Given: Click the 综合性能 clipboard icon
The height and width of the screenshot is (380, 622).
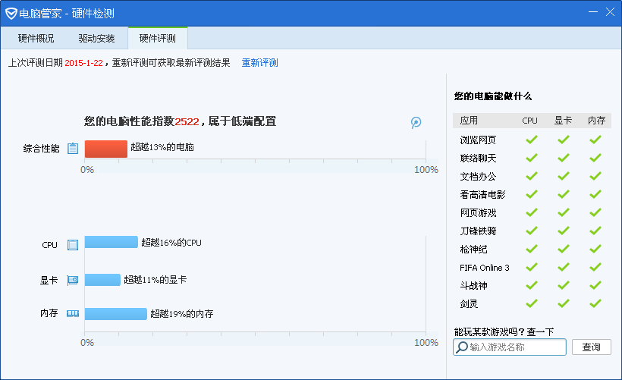Looking at the screenshot, I should pos(73,149).
